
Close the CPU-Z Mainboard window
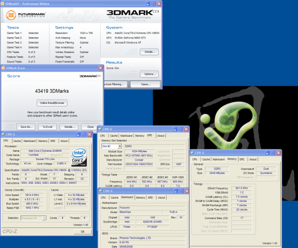click(187, 191)
